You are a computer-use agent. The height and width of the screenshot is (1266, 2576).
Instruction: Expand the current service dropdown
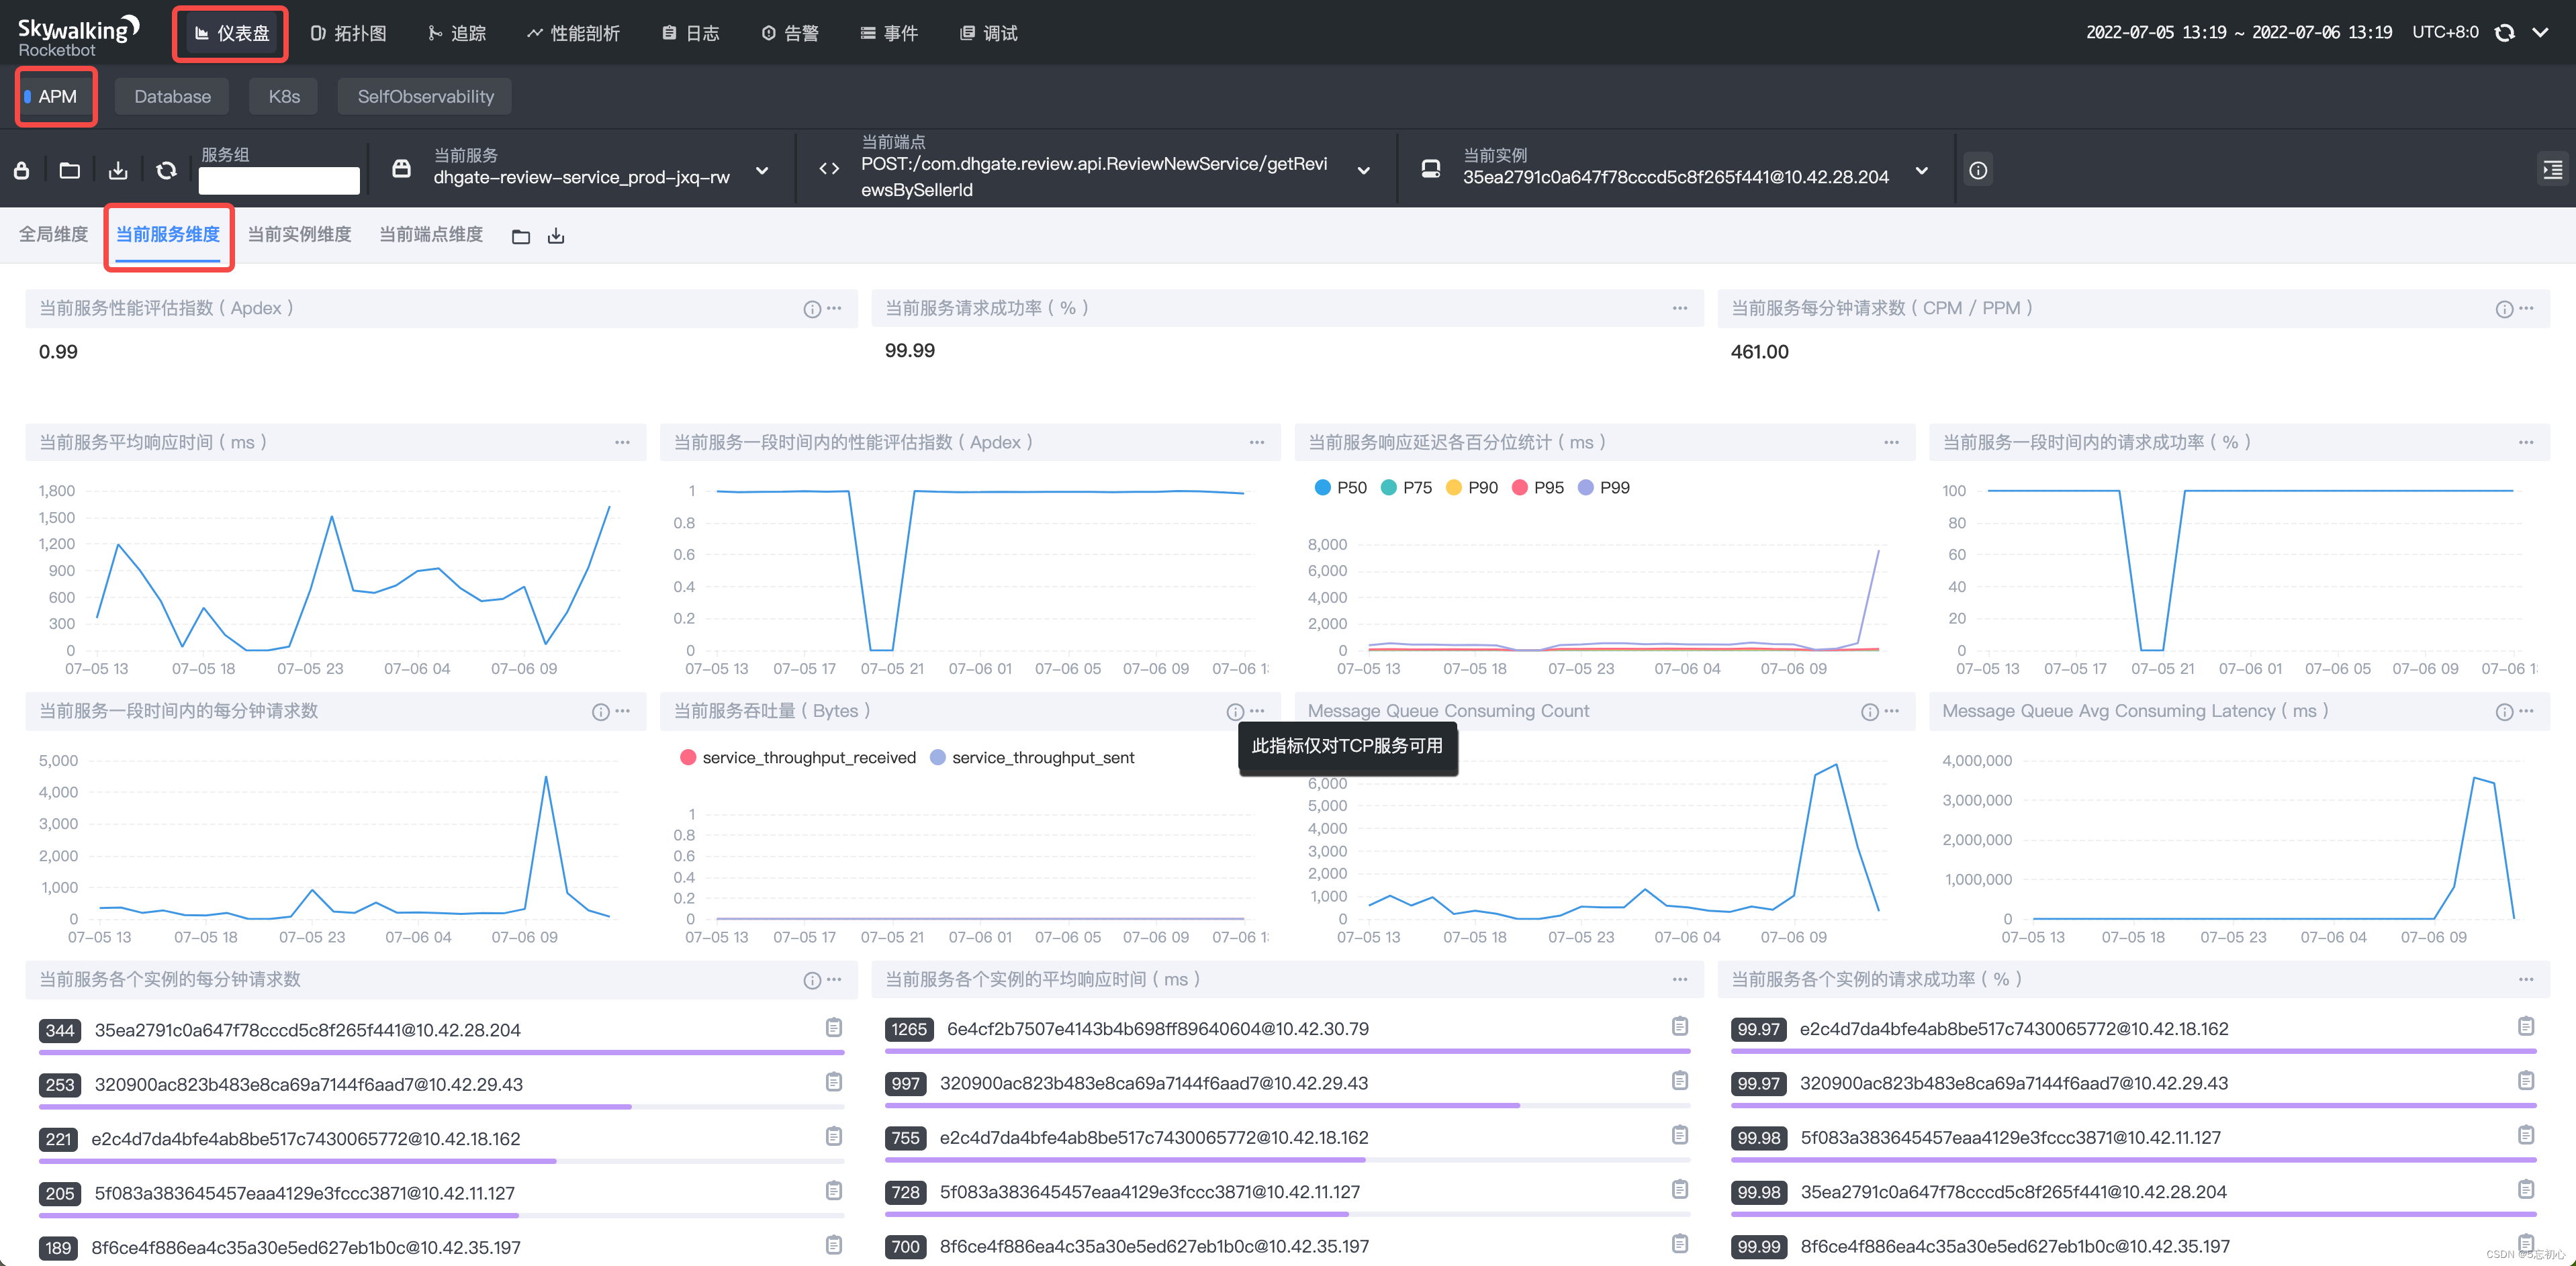762,171
